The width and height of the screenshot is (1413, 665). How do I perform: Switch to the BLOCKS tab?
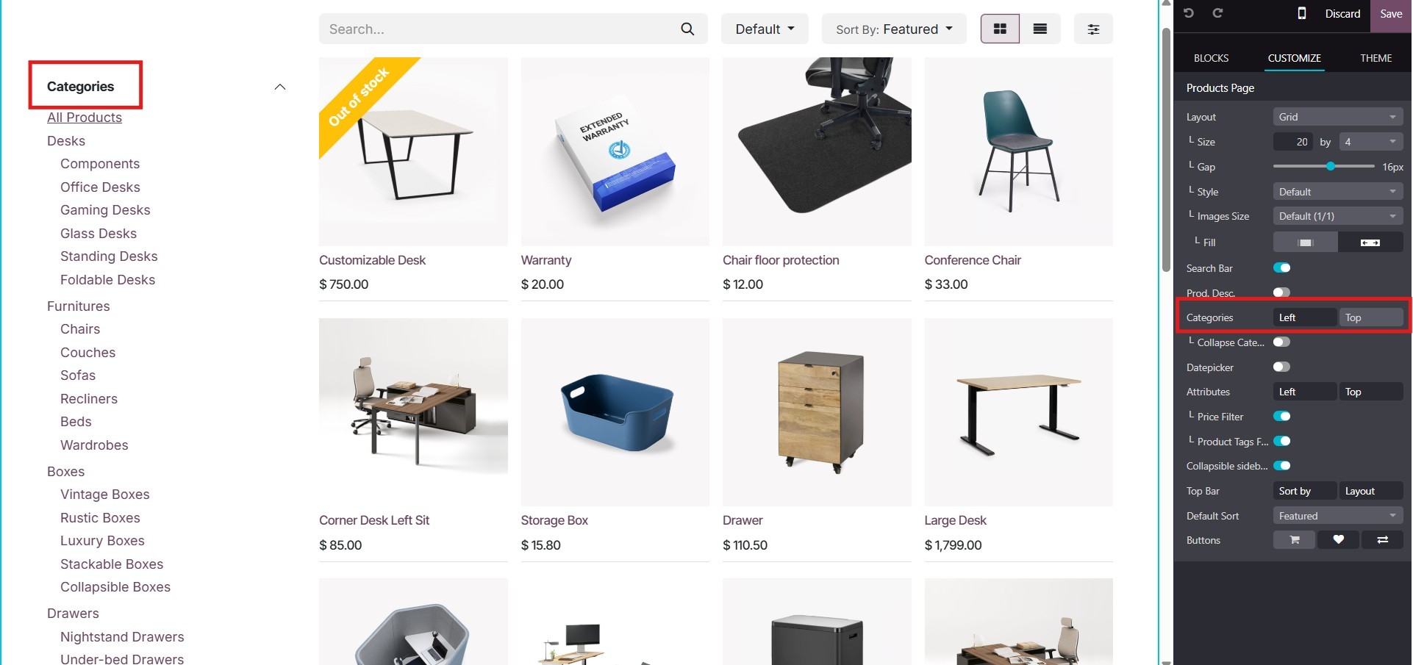pos(1211,58)
